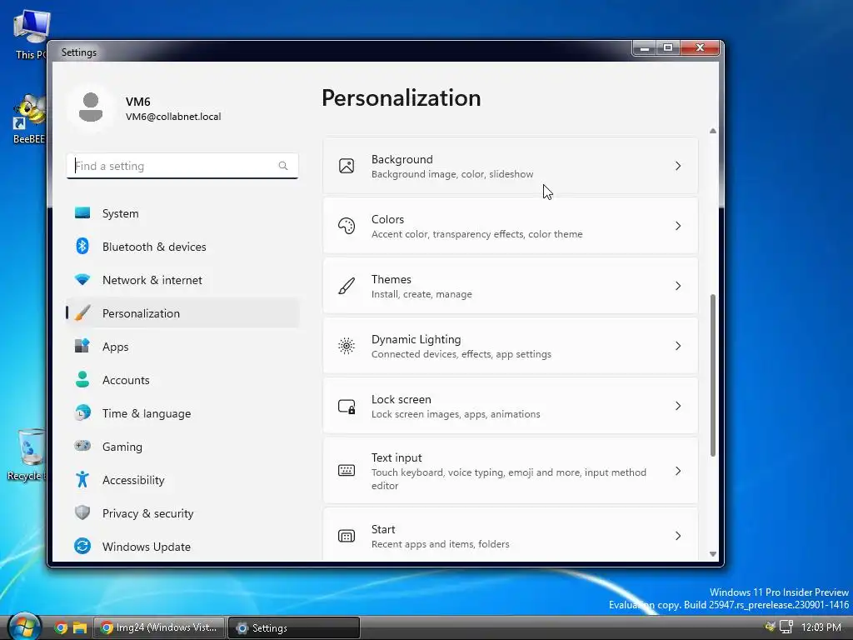Expand the Start settings chevron
The height and width of the screenshot is (640, 853).
point(678,536)
